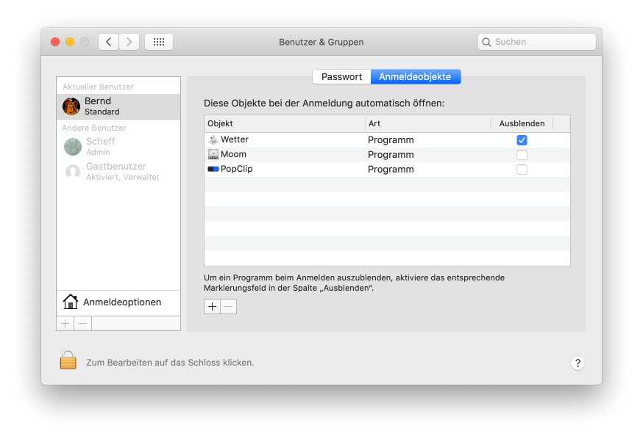Screen dimensions: 643x439
Task: Select user Bernd in the sidebar
Action: 118,106
